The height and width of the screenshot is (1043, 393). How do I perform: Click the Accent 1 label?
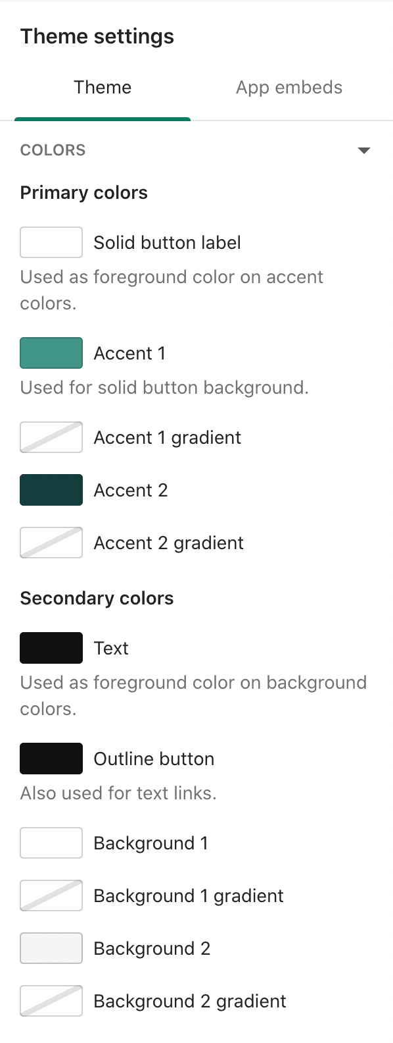click(129, 354)
